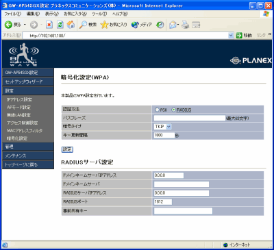Click the pre-shared key (事前共有キー) field
Viewport: 274px width, 250px height.
(183, 211)
